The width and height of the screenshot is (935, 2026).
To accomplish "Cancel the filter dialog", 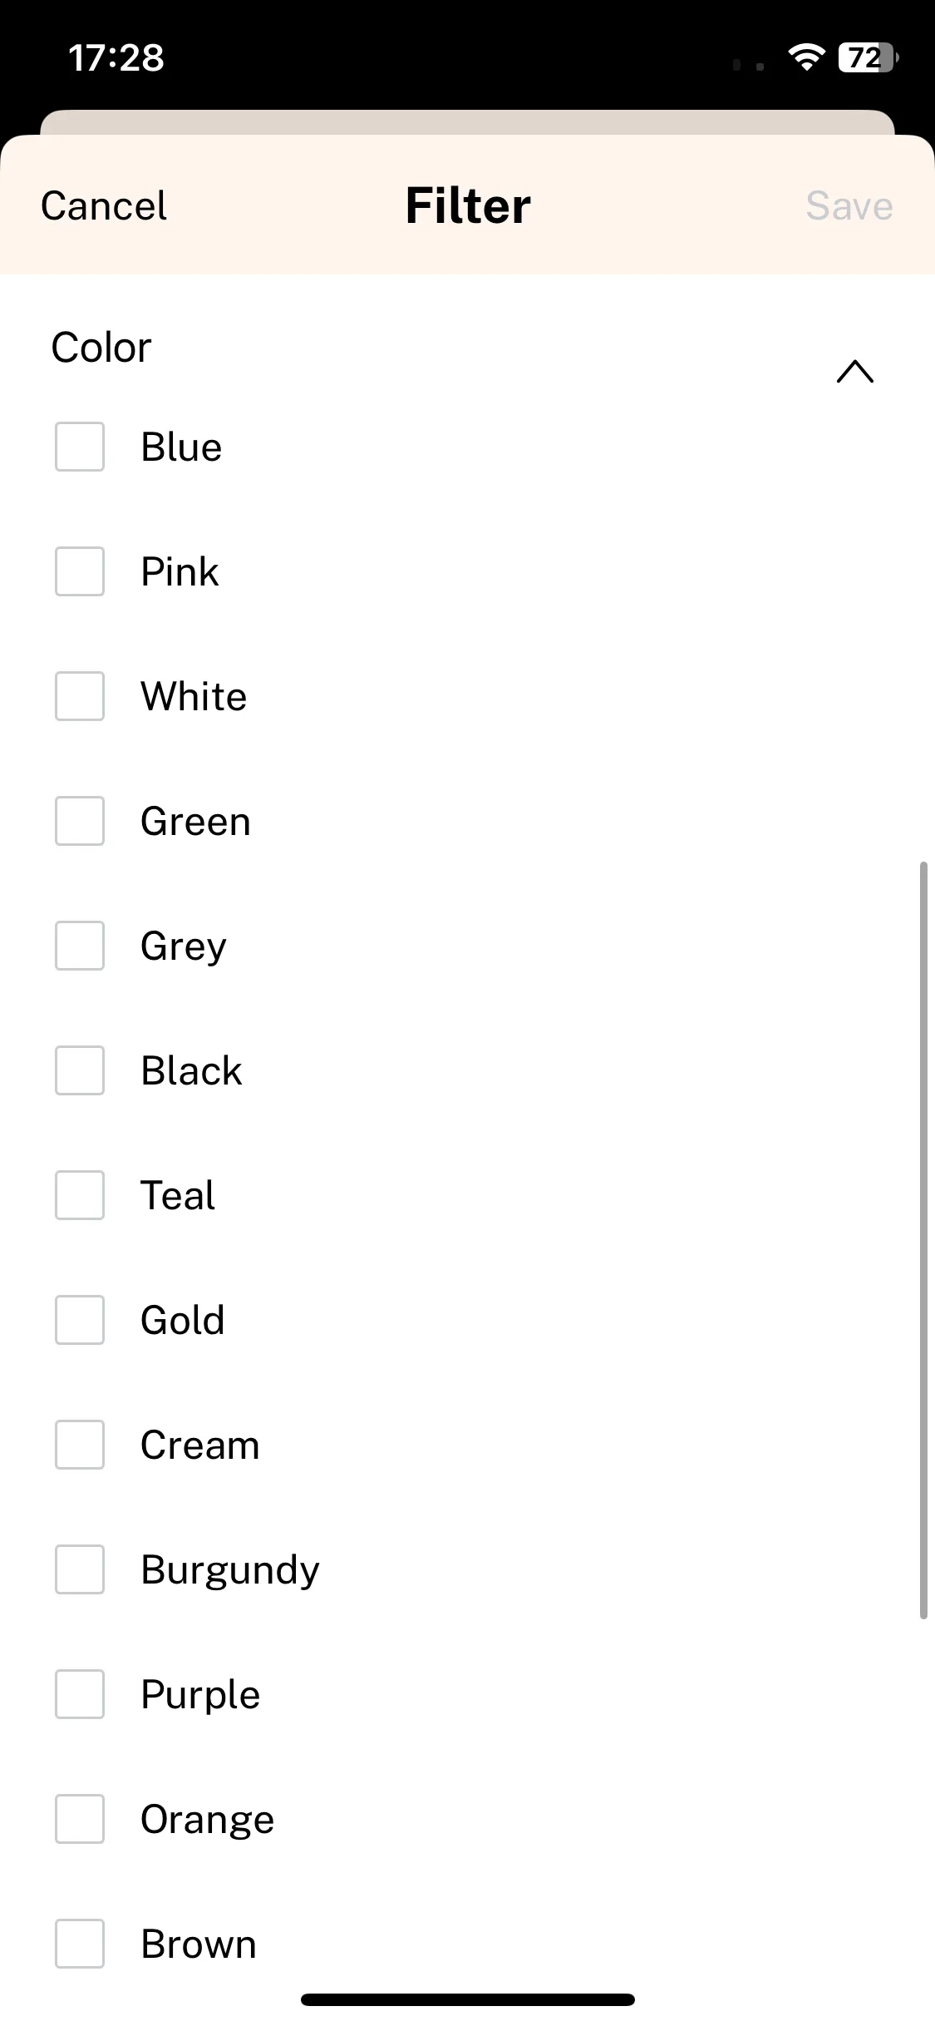I will 104,205.
